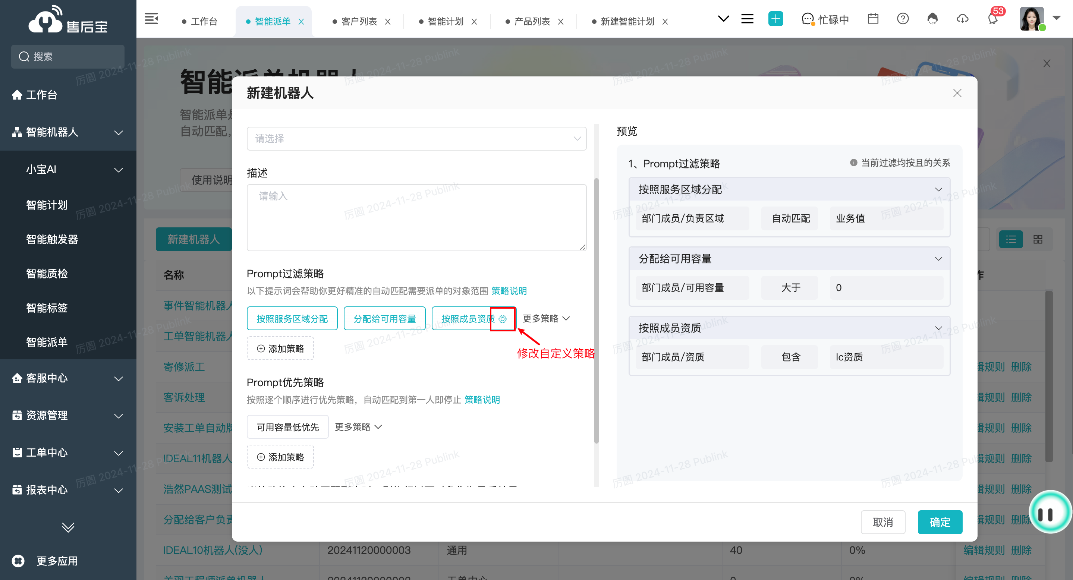Click the customer service headset icon
Image resolution: width=1073 pixels, height=580 pixels.
932,19
